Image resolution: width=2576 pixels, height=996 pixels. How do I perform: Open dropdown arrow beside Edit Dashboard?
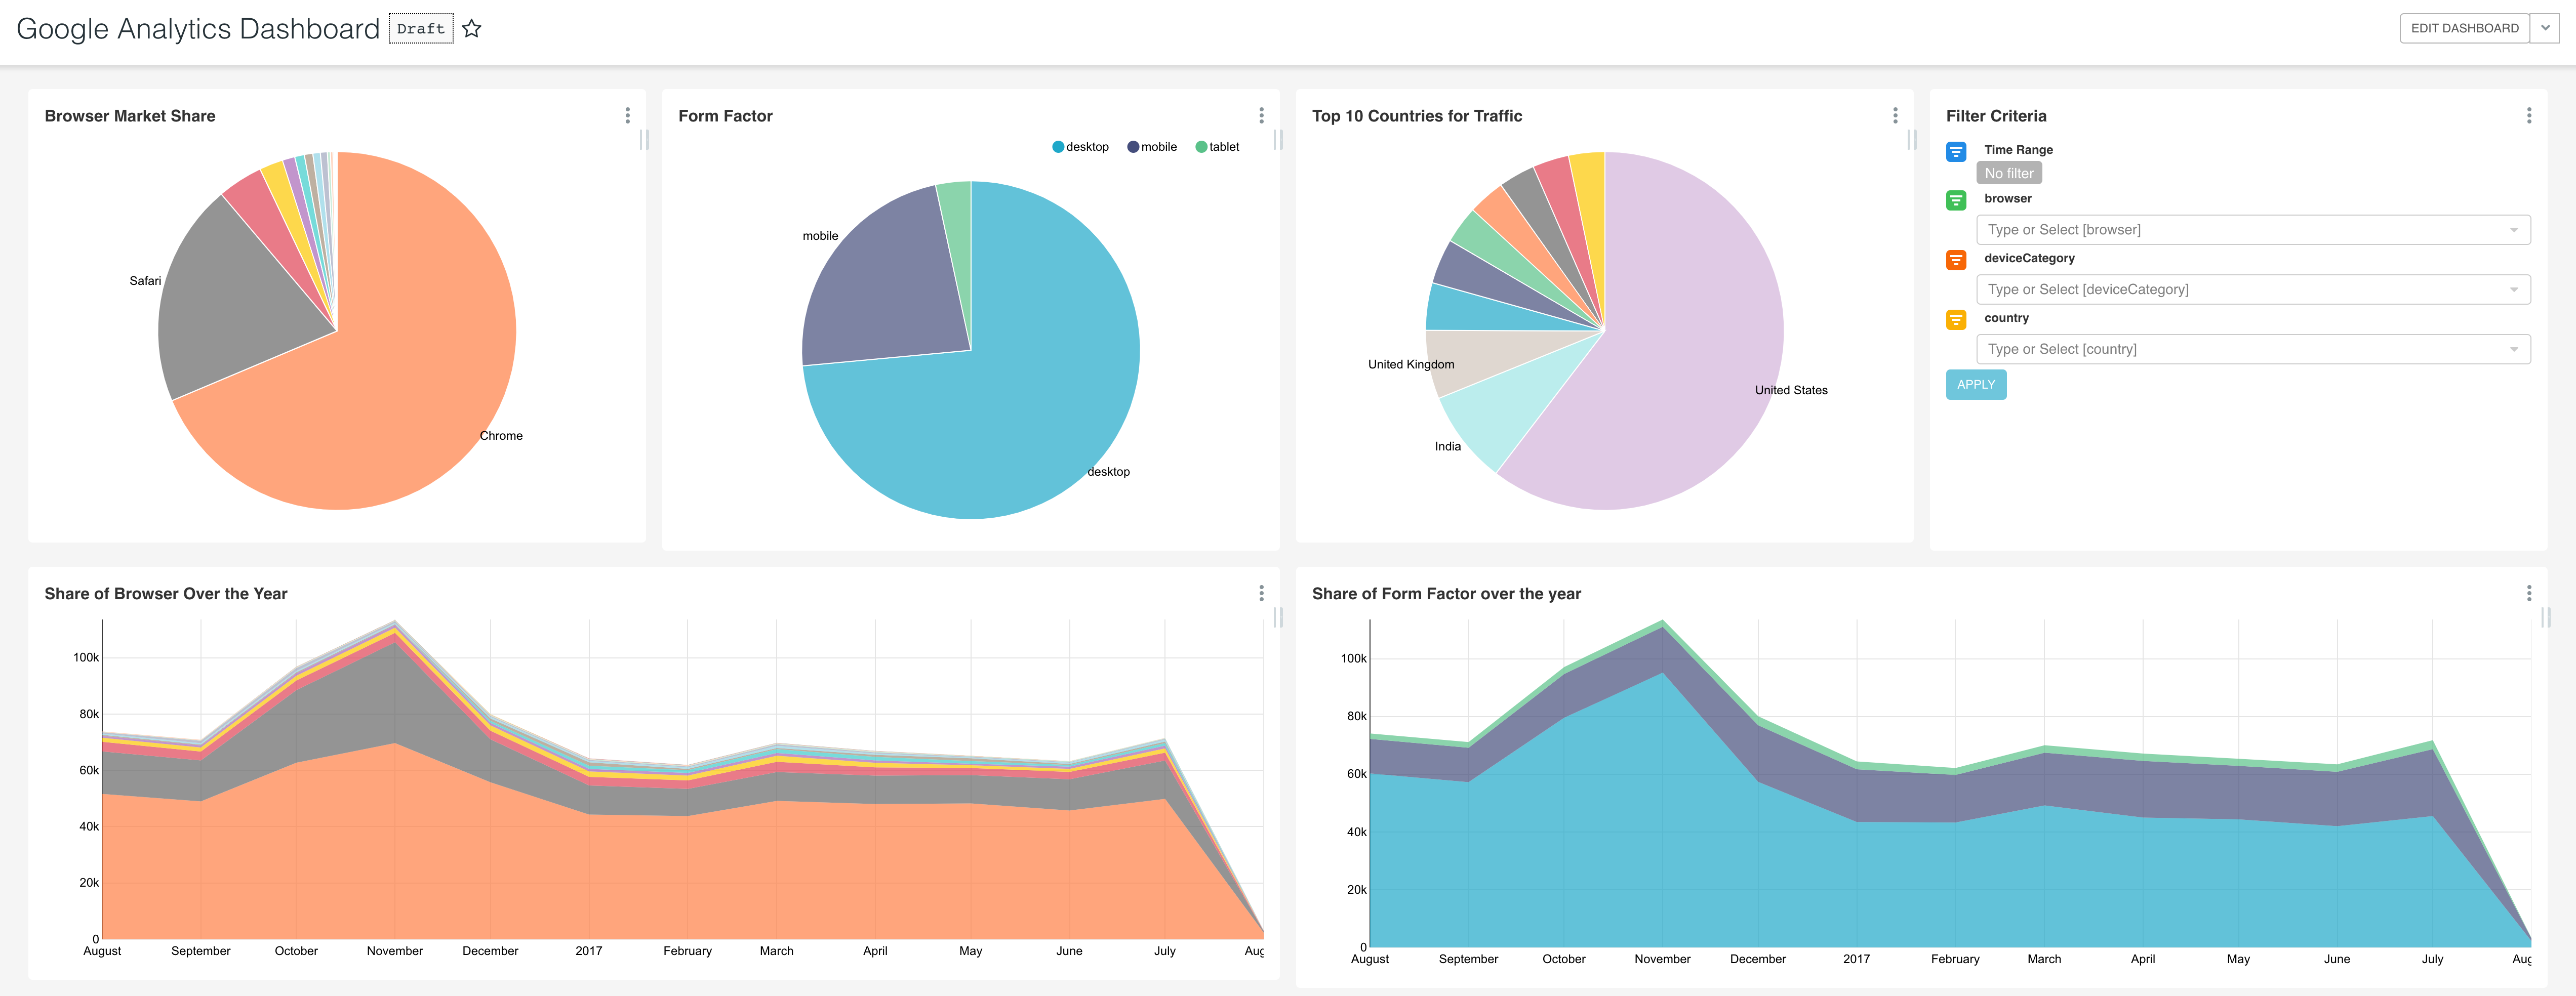pyautogui.click(x=2545, y=28)
